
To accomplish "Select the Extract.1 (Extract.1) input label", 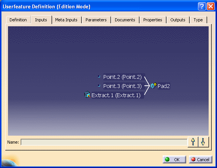I will pos(116,95).
